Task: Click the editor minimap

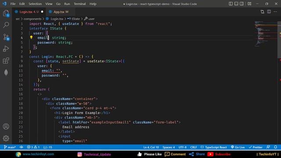Action: click(x=266, y=34)
